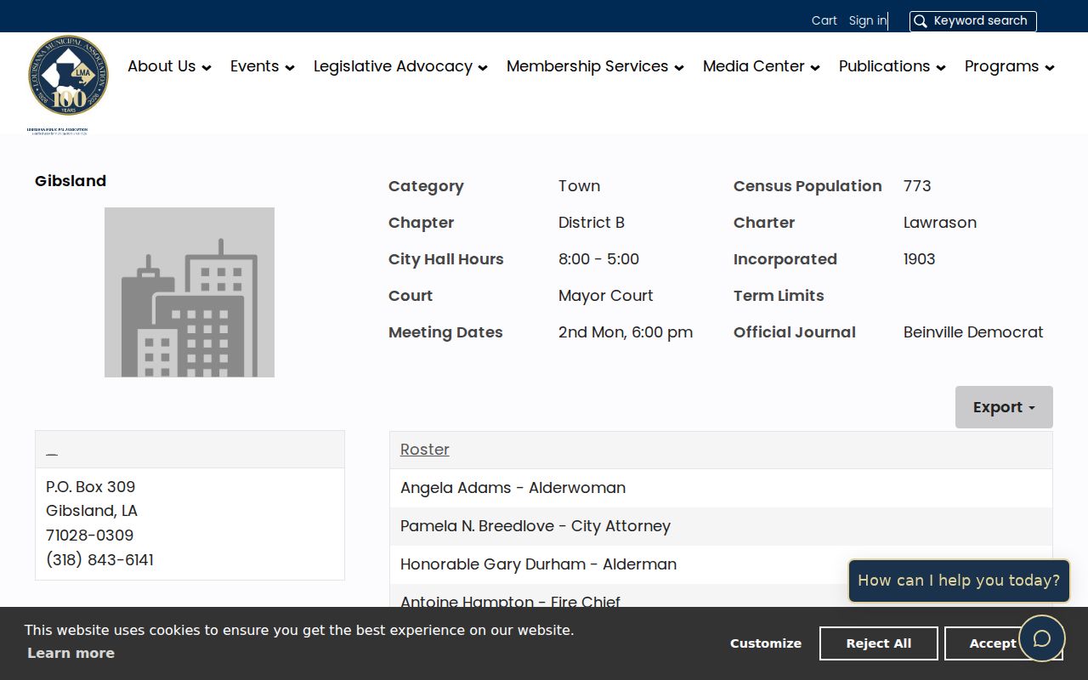
Task: Click the Incorporated year 1903
Action: point(920,259)
